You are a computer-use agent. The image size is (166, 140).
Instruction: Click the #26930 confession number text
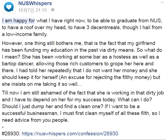[11, 133]
